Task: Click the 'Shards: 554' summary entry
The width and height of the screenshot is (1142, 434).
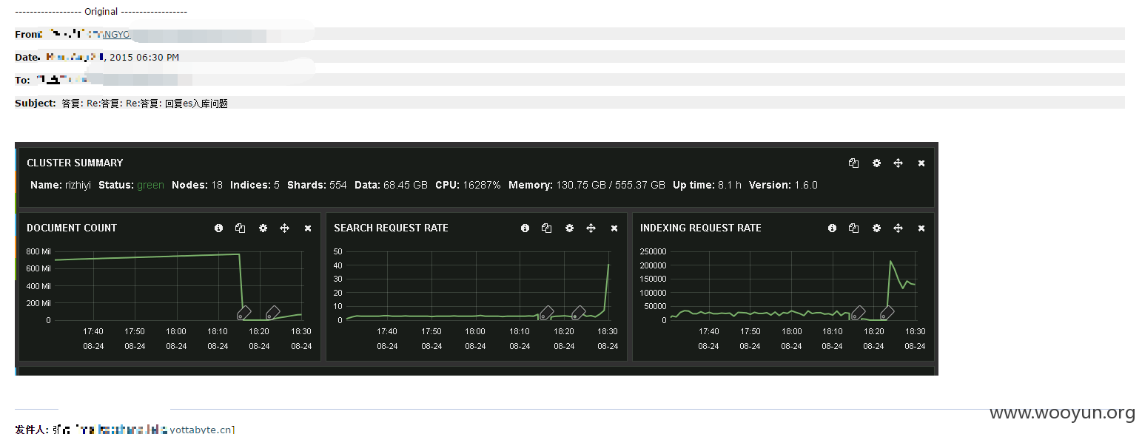Action: tap(317, 185)
